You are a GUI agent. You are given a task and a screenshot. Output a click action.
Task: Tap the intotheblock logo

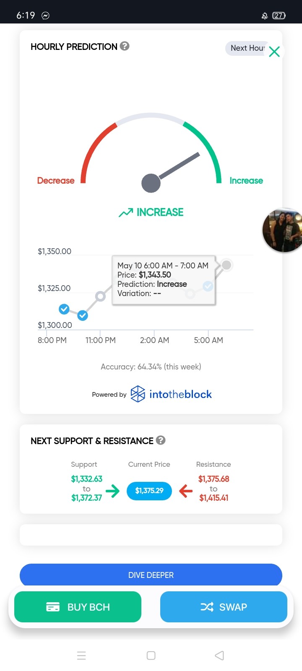pos(171,394)
